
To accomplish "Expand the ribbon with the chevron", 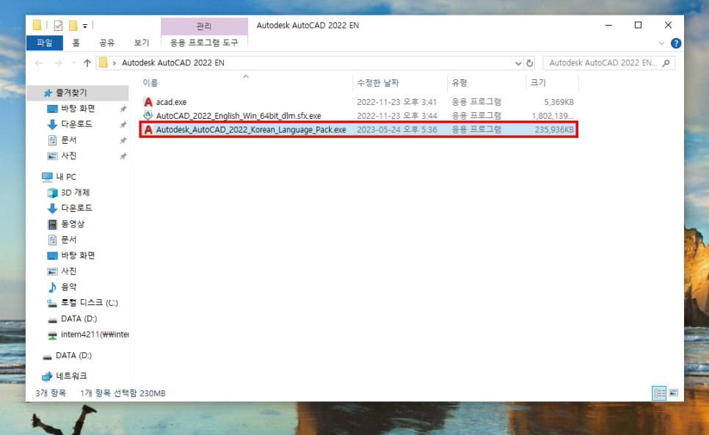I will 661,43.
